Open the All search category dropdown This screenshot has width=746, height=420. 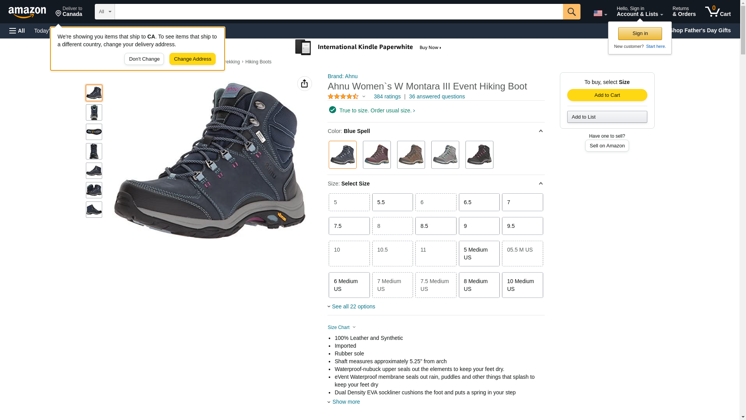[105, 12]
